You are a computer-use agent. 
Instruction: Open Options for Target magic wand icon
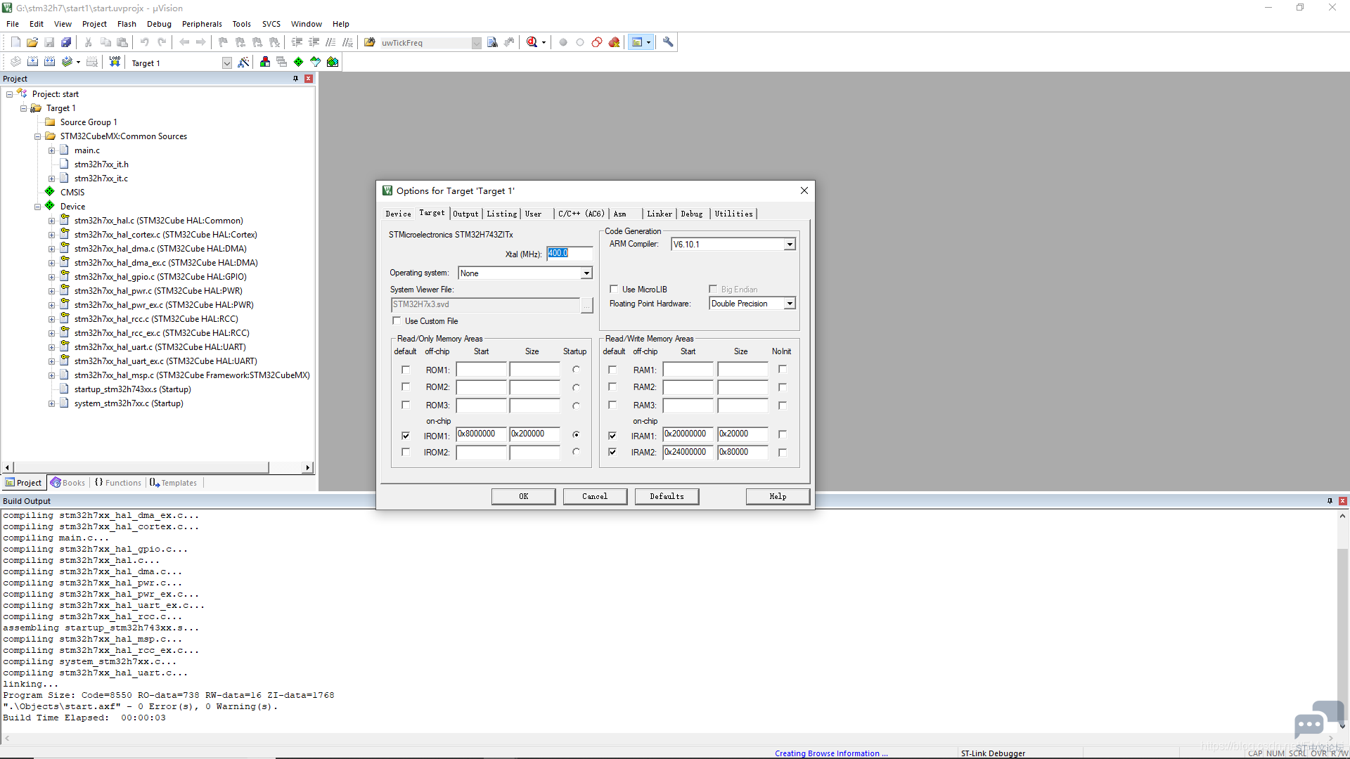[x=243, y=62]
